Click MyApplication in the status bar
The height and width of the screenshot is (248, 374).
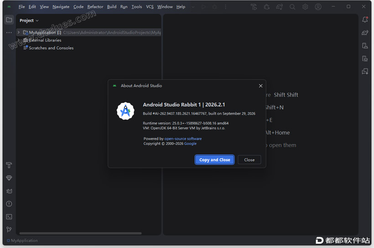(x=22, y=241)
